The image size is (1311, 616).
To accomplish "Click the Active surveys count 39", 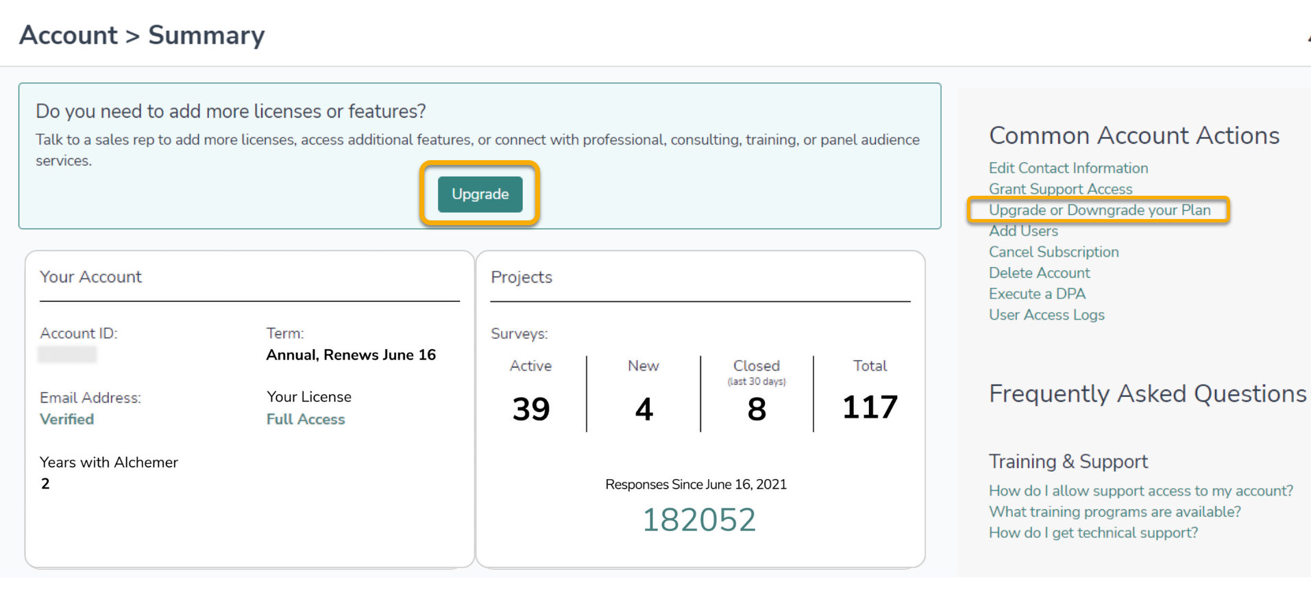I will tap(531, 409).
